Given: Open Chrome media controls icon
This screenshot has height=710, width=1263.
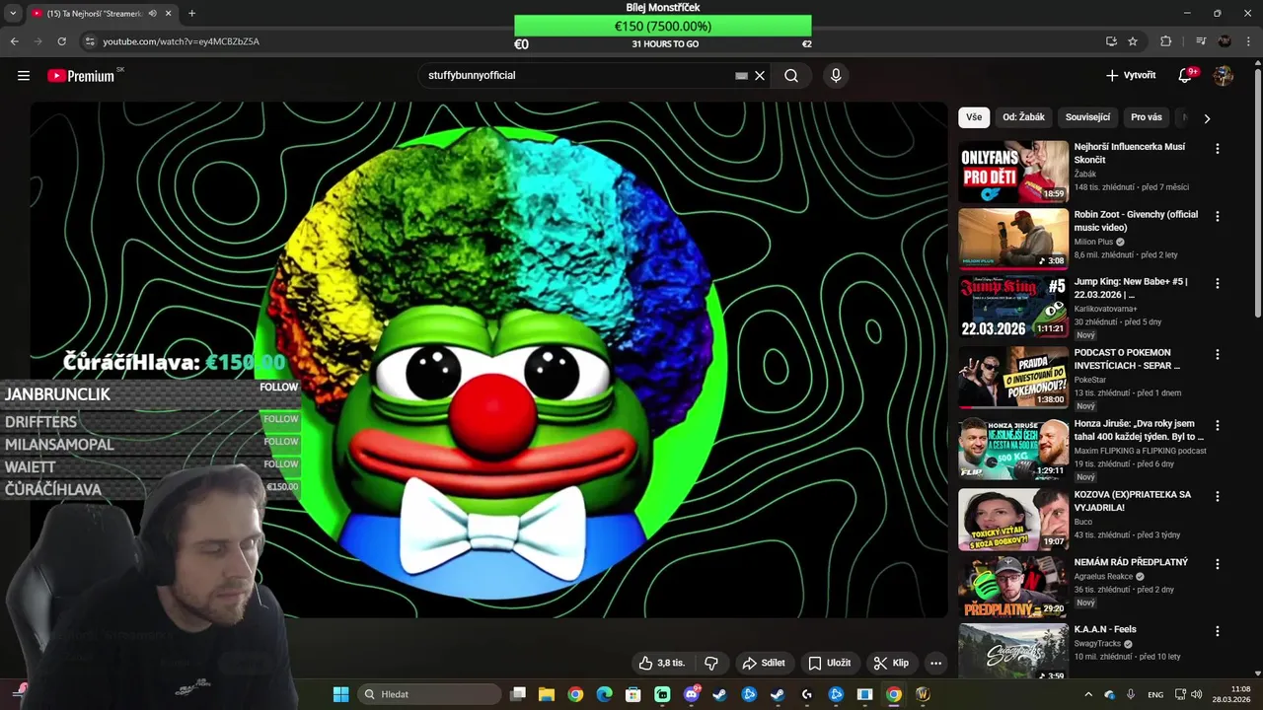Looking at the screenshot, I should 1200,41.
